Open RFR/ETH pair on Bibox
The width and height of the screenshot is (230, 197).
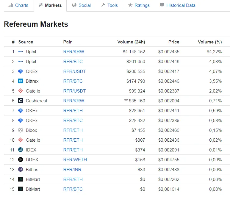click(x=73, y=130)
